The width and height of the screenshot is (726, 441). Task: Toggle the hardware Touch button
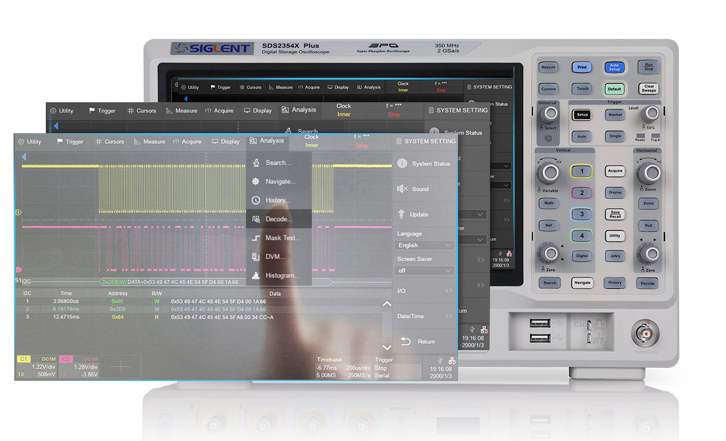[582, 89]
